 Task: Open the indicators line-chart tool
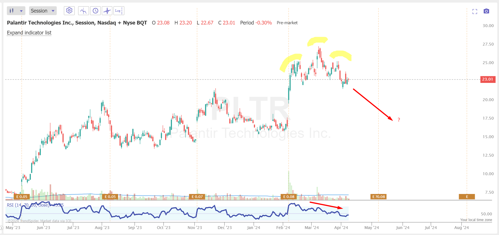coord(83,11)
